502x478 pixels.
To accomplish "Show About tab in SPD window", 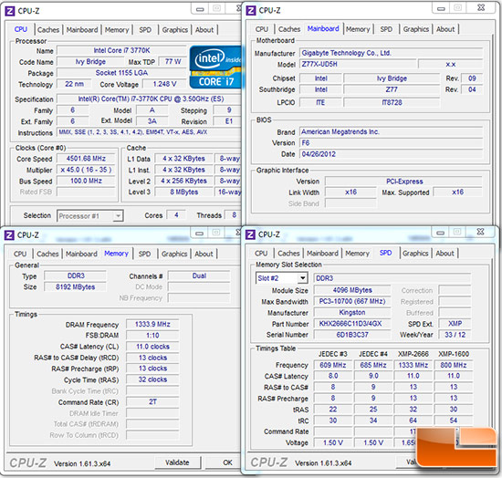I will coord(444,253).
